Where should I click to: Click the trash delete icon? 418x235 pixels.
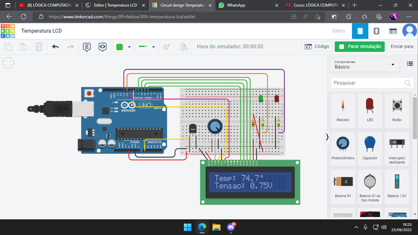pos(39,47)
